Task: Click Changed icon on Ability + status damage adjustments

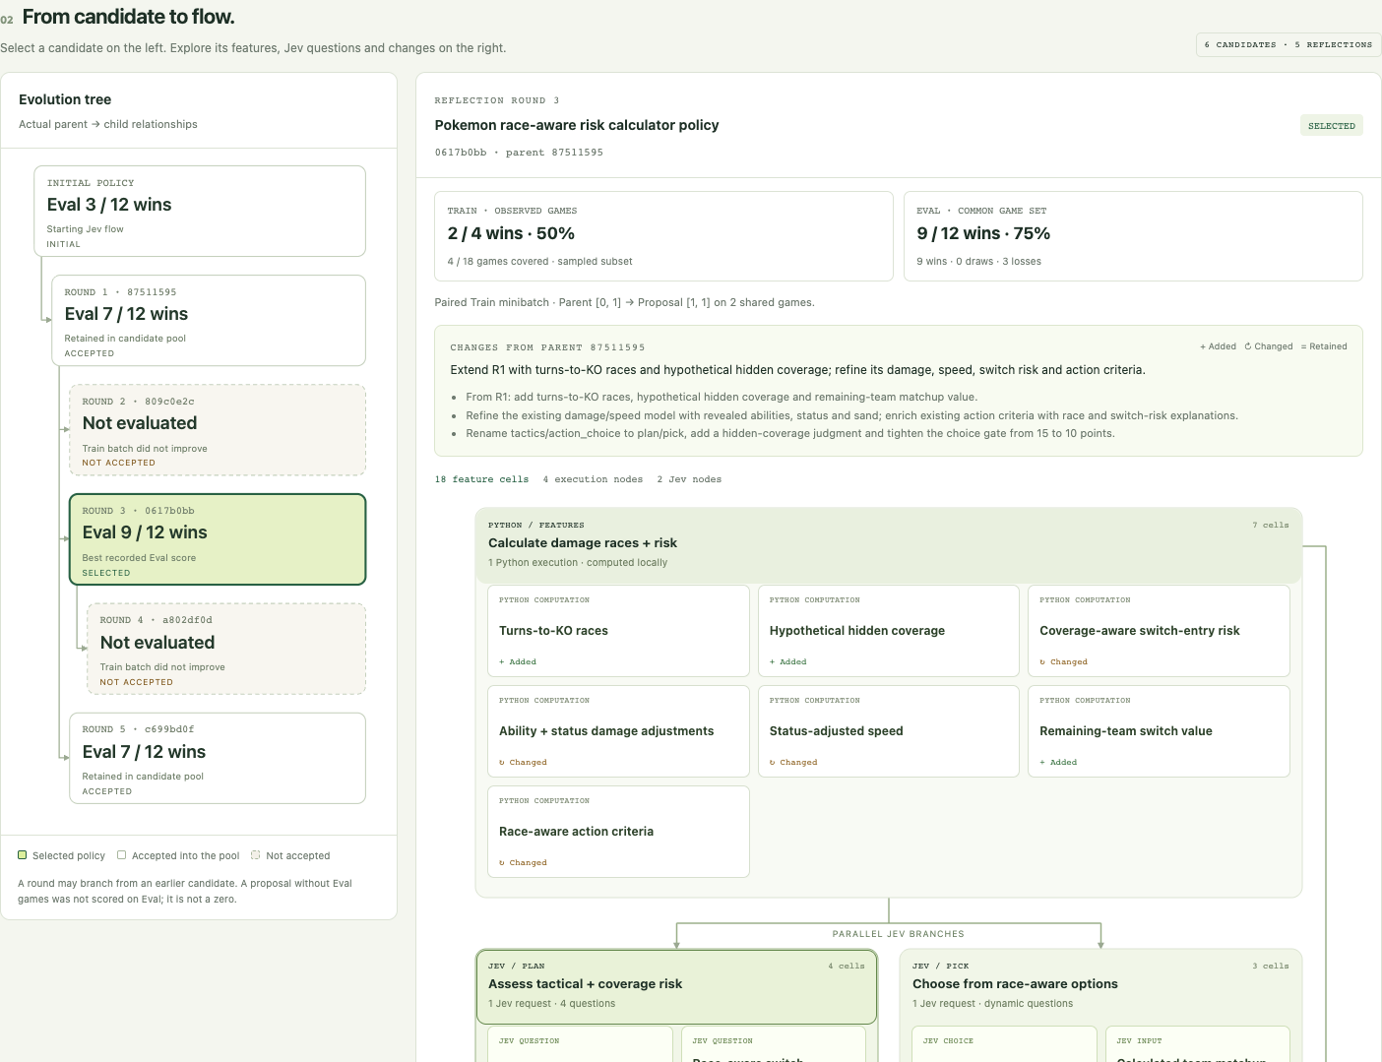Action: [502, 763]
